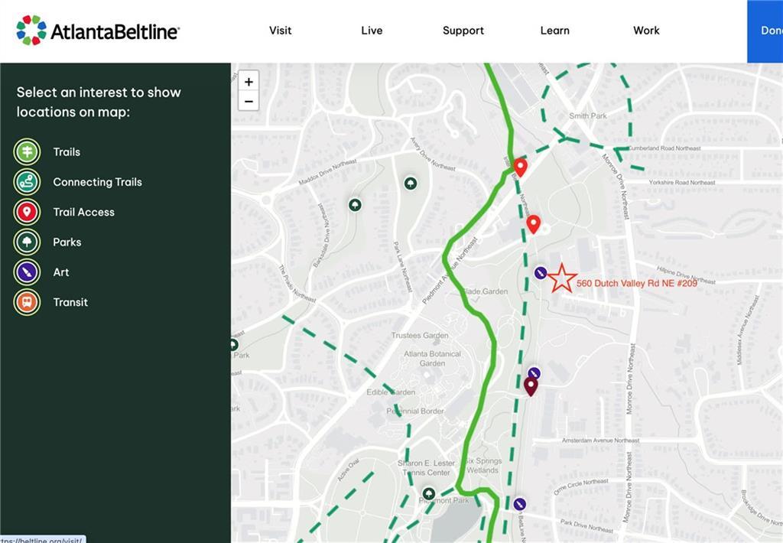Click the Trustees Garden map label
The width and height of the screenshot is (783, 543).
(420, 335)
